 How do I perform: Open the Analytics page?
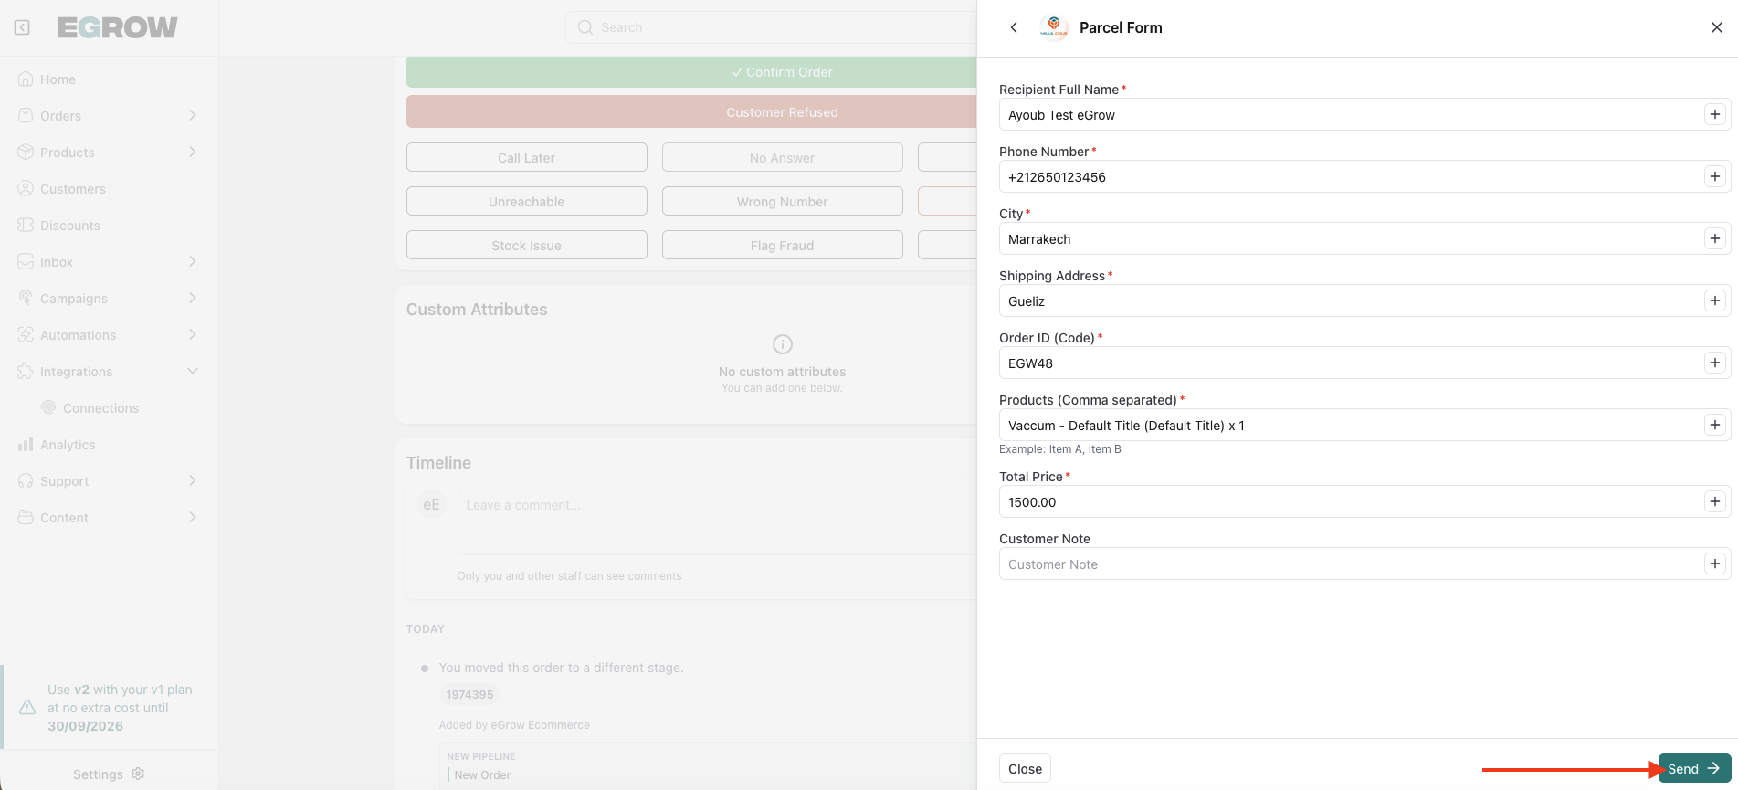coord(68,445)
